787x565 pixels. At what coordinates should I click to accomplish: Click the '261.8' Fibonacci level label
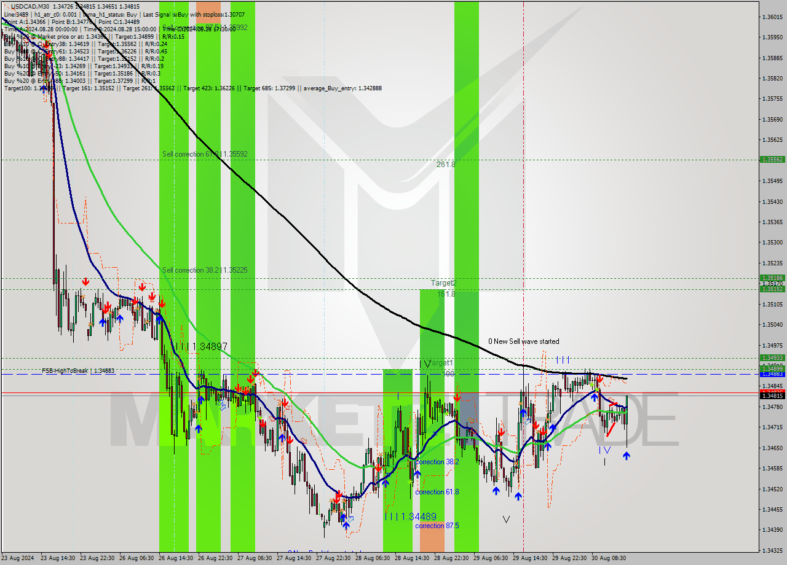(446, 165)
